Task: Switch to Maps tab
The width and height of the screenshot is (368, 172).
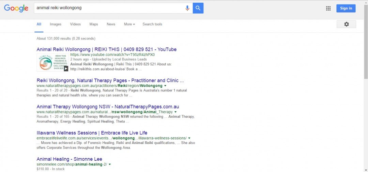Action: click(94, 24)
